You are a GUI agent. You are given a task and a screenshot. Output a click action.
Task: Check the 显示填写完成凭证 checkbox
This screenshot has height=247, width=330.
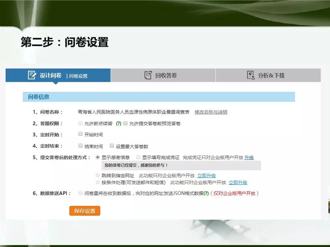point(138,157)
